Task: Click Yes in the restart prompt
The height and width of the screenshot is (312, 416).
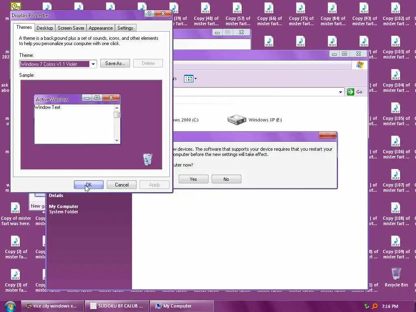Action: coord(193,179)
